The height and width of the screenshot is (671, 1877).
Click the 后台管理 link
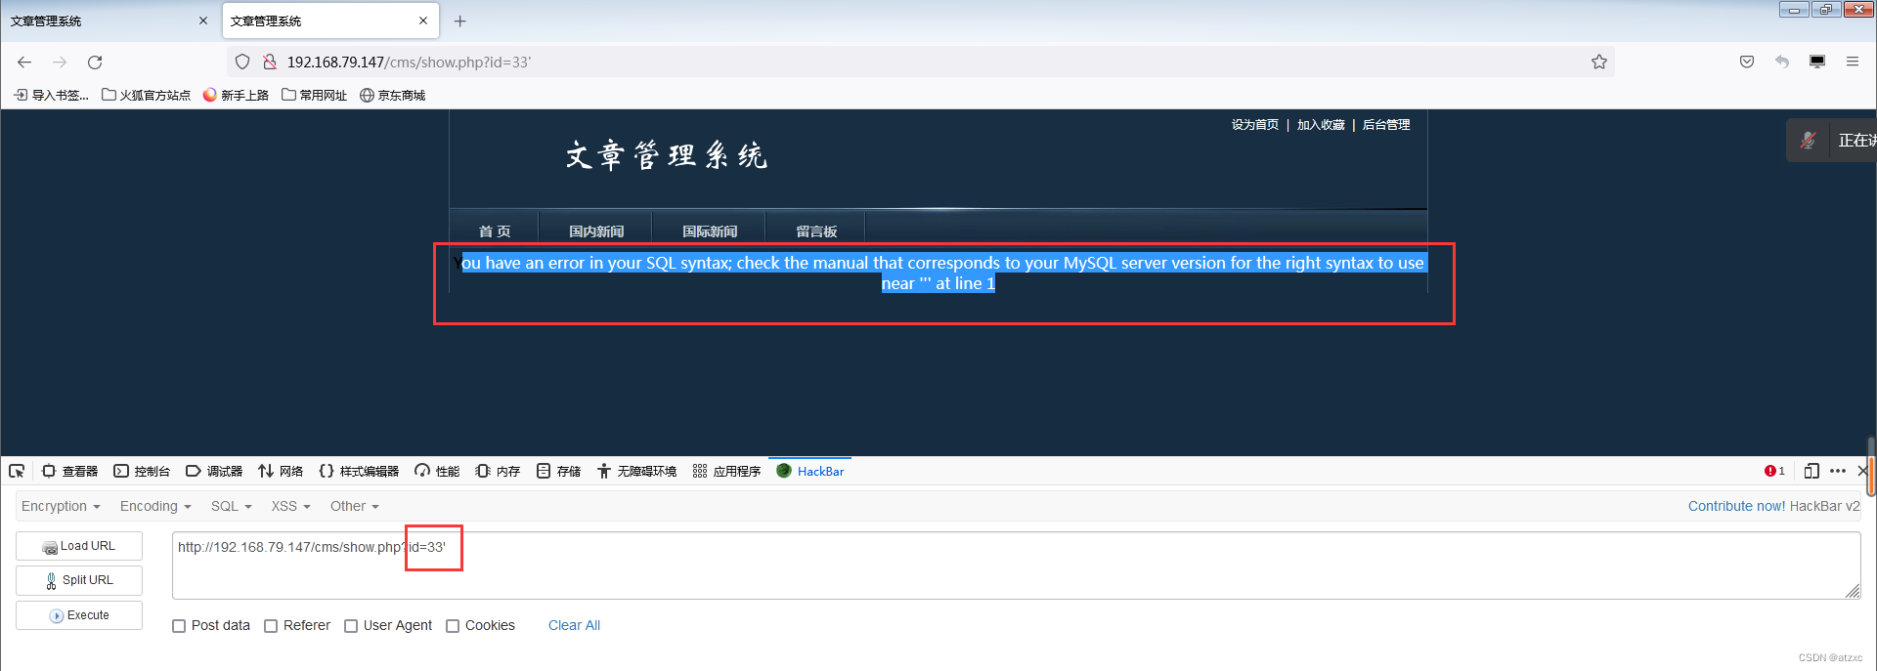click(x=1386, y=125)
